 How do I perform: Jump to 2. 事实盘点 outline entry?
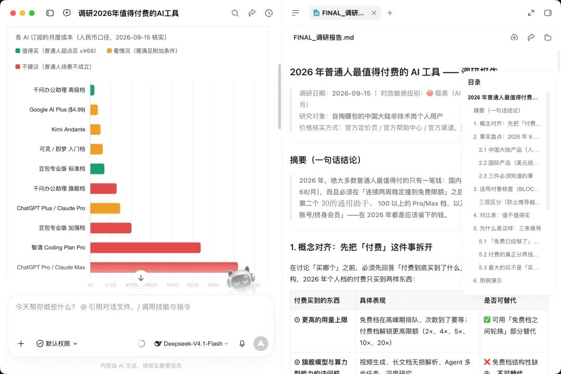pyautogui.click(x=506, y=137)
